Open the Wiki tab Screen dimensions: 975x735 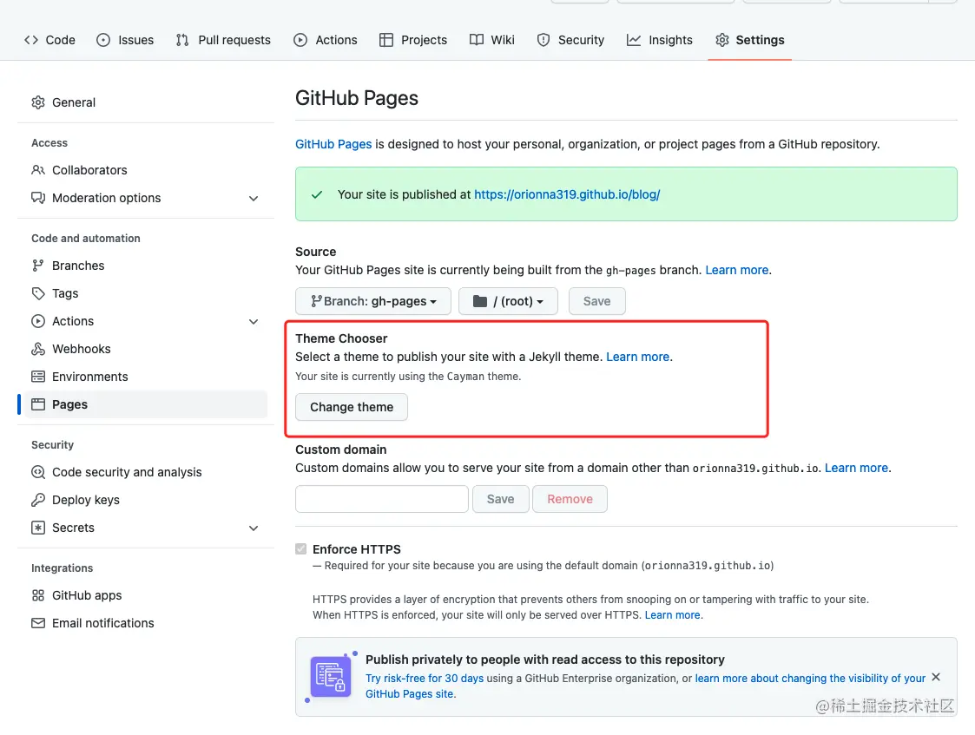pyautogui.click(x=492, y=40)
